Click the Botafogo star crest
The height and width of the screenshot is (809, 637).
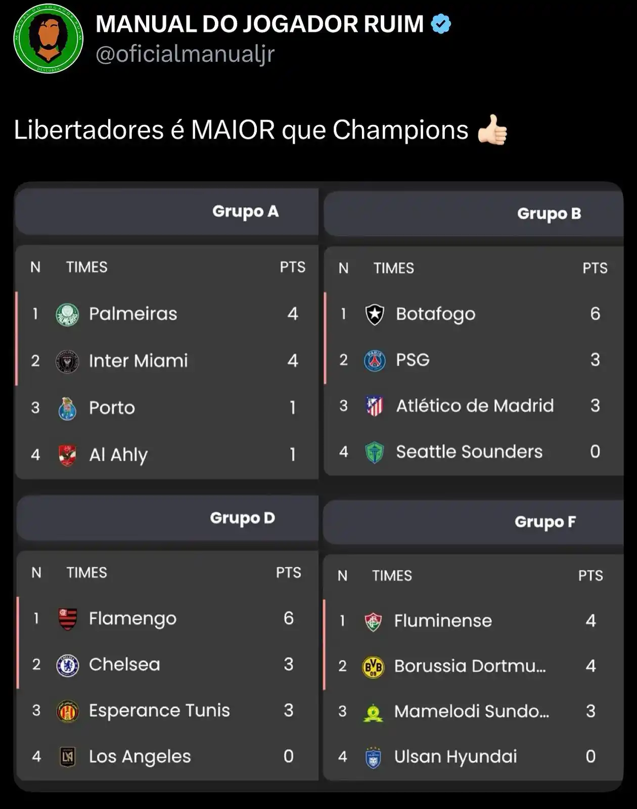click(375, 314)
